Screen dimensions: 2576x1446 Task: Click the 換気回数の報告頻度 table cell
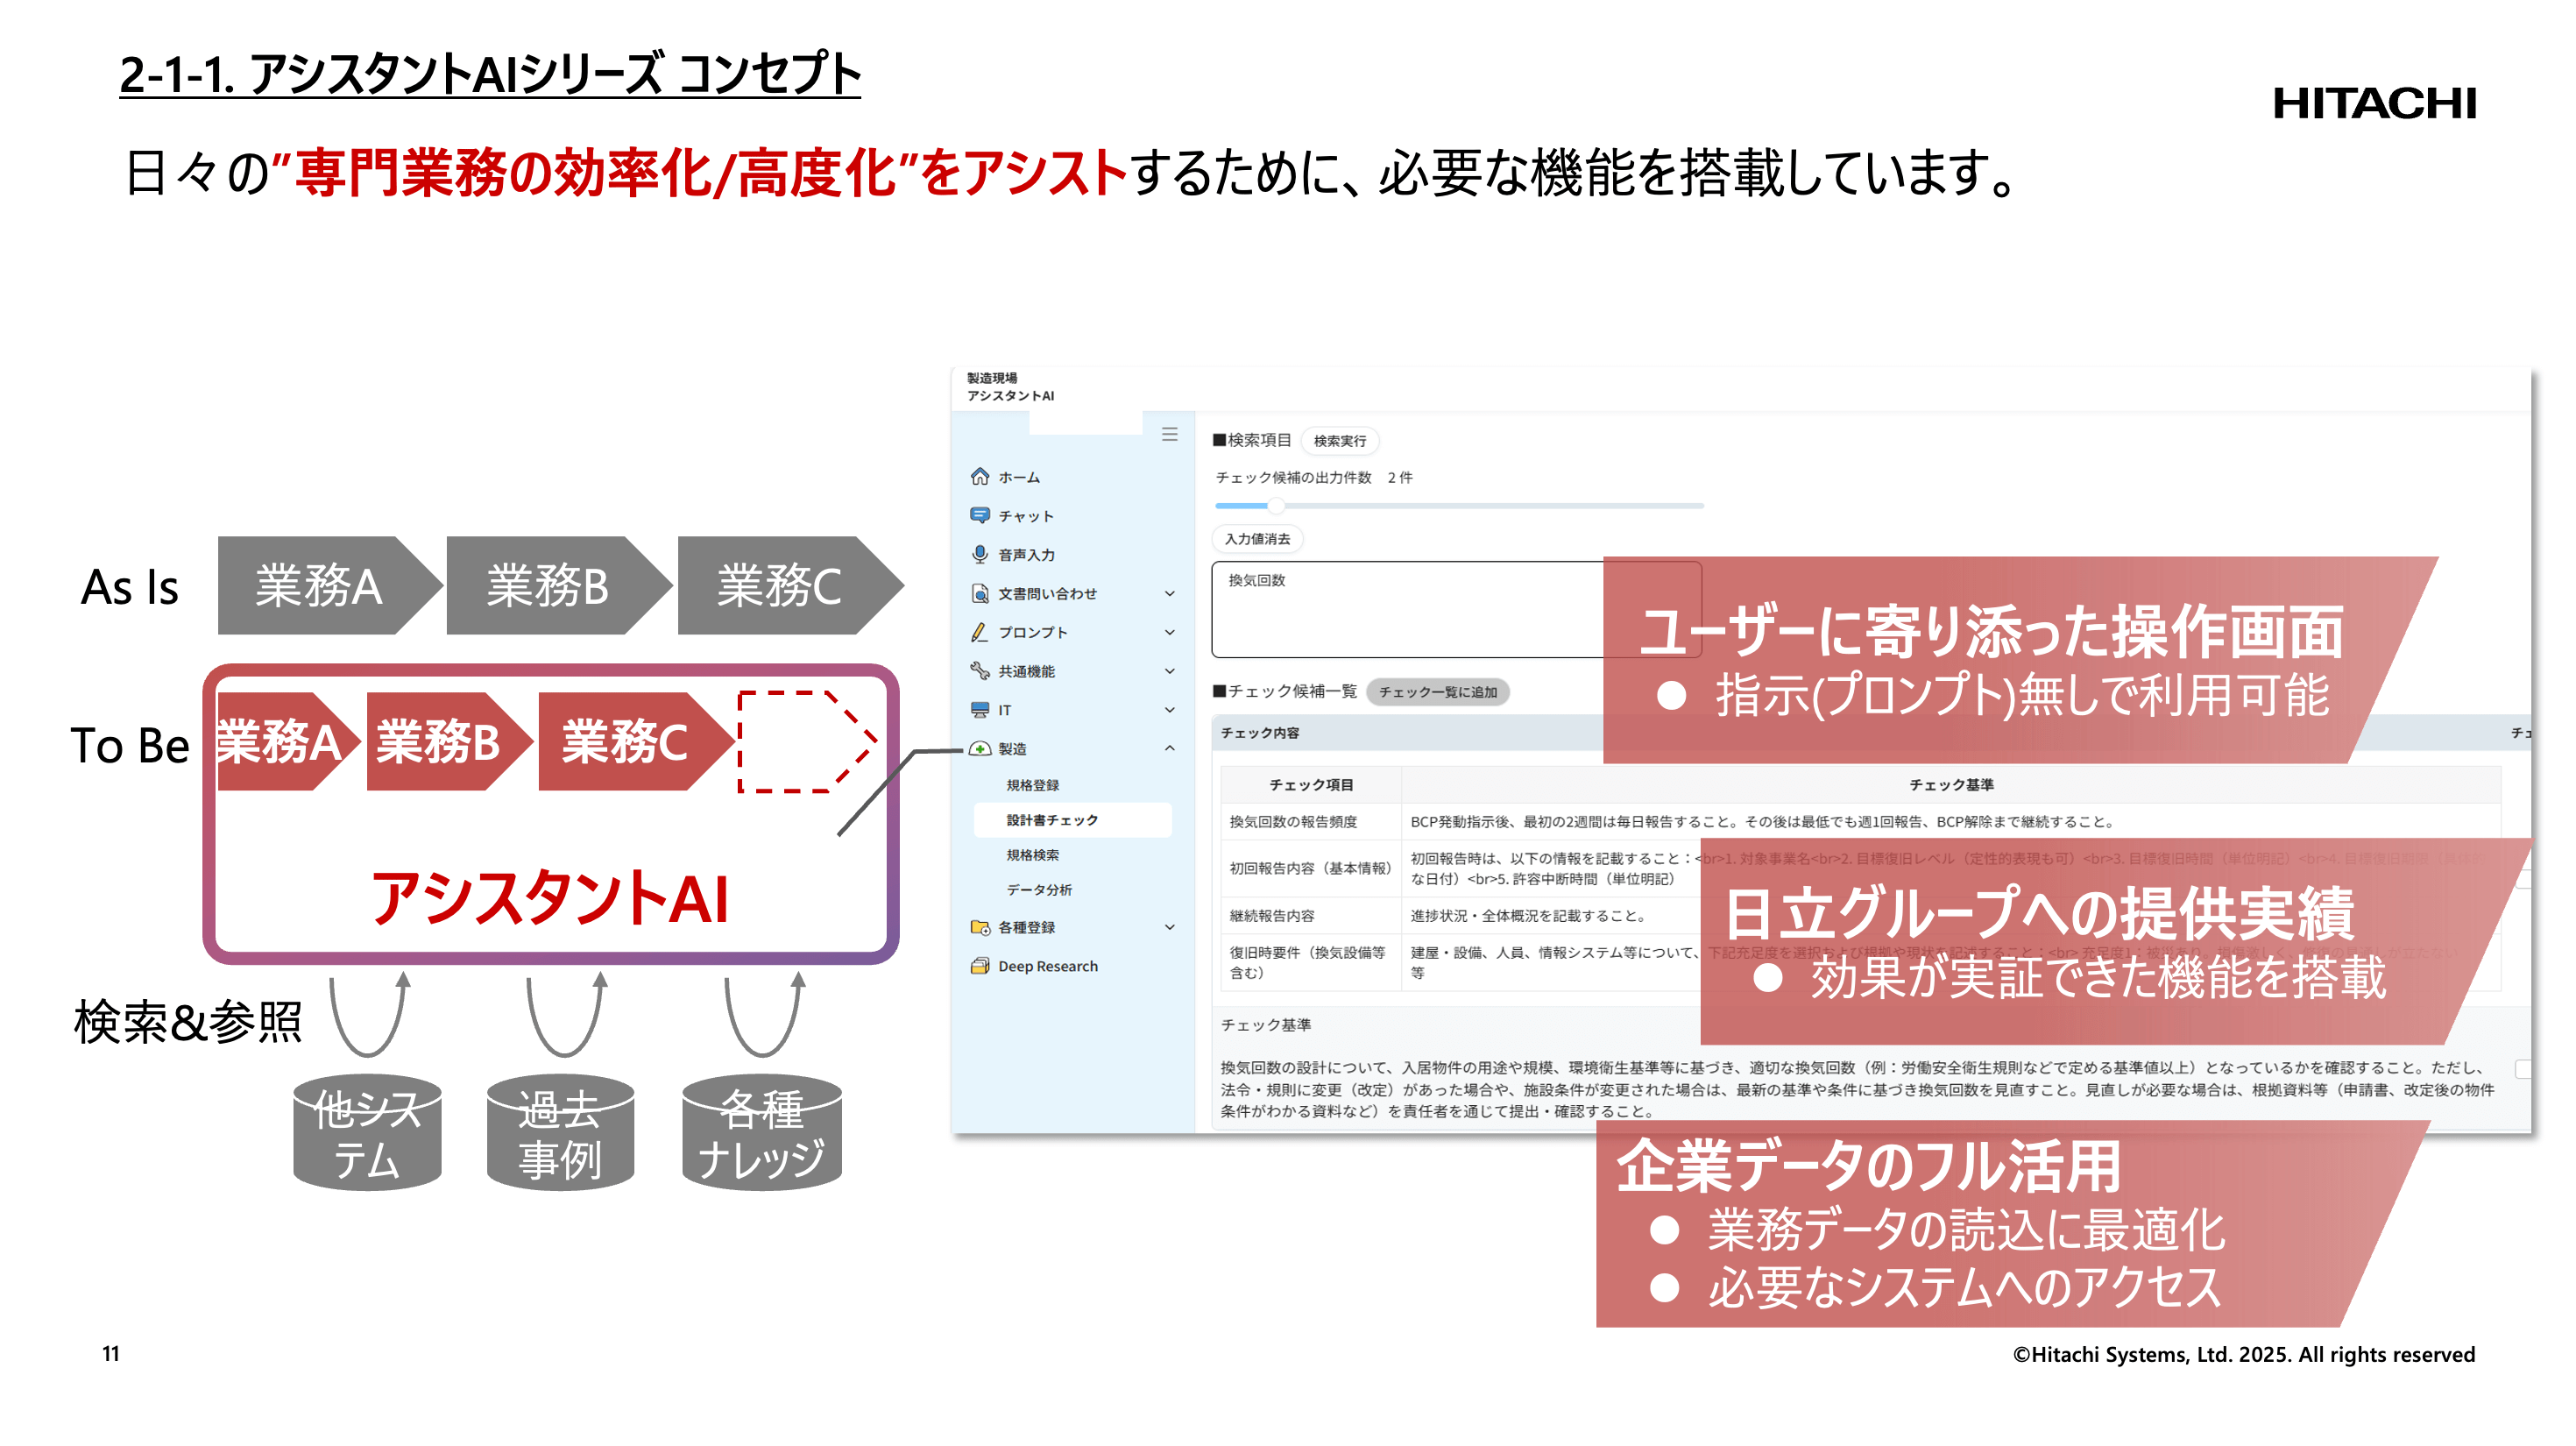click(1310, 822)
